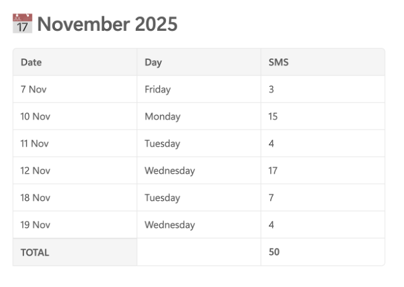Click the SMS cell showing 7

323,198
